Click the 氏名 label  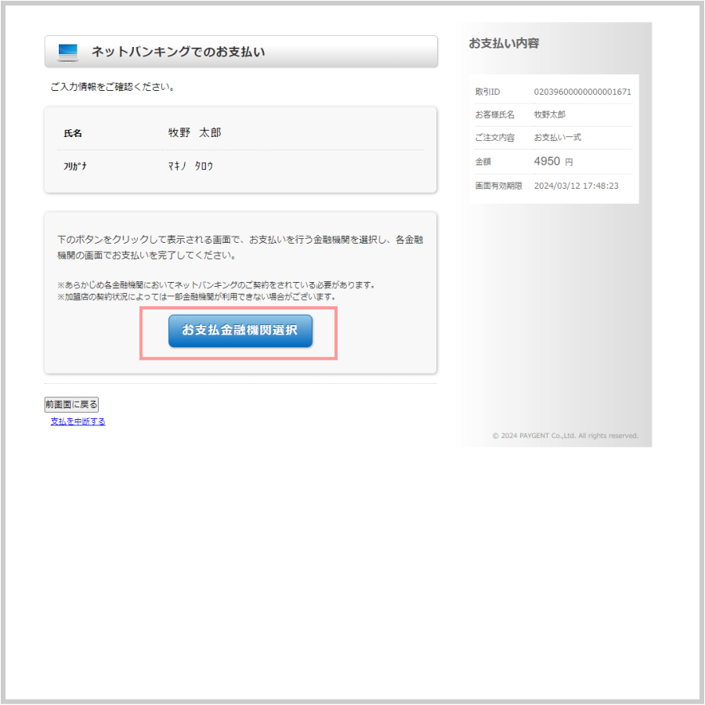pyautogui.click(x=73, y=133)
